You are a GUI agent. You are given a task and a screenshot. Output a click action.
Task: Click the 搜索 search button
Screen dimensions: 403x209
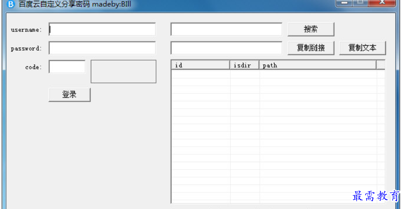pyautogui.click(x=311, y=29)
